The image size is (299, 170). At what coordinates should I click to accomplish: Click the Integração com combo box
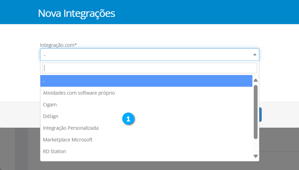145,55
